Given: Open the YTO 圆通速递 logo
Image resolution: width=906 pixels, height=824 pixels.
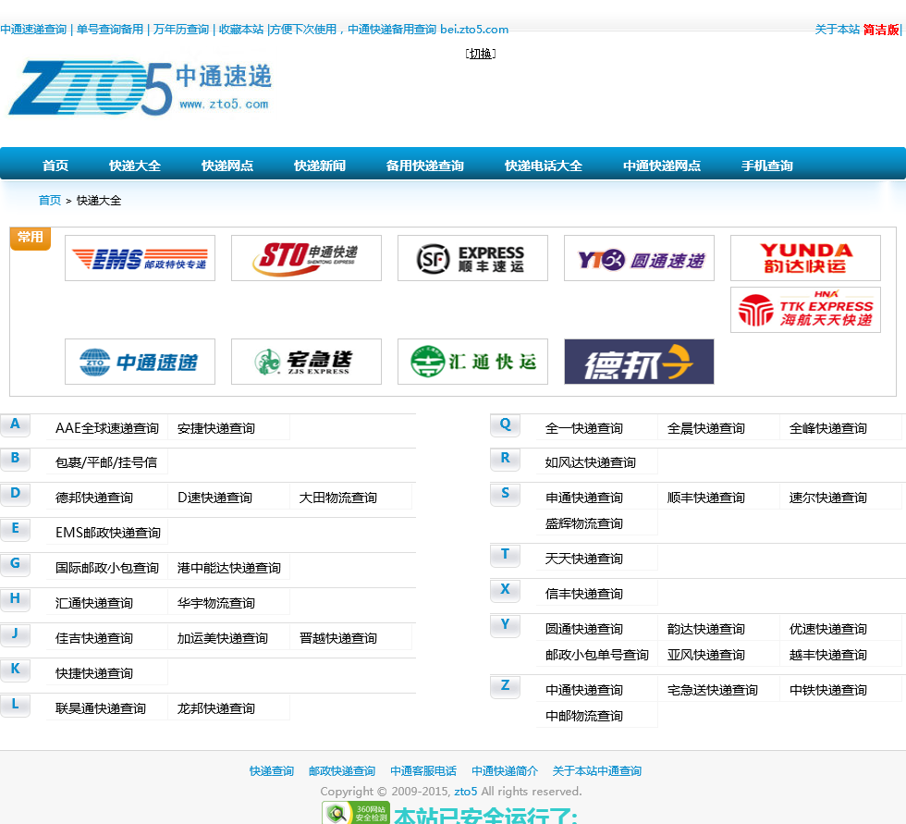Looking at the screenshot, I should (639, 258).
